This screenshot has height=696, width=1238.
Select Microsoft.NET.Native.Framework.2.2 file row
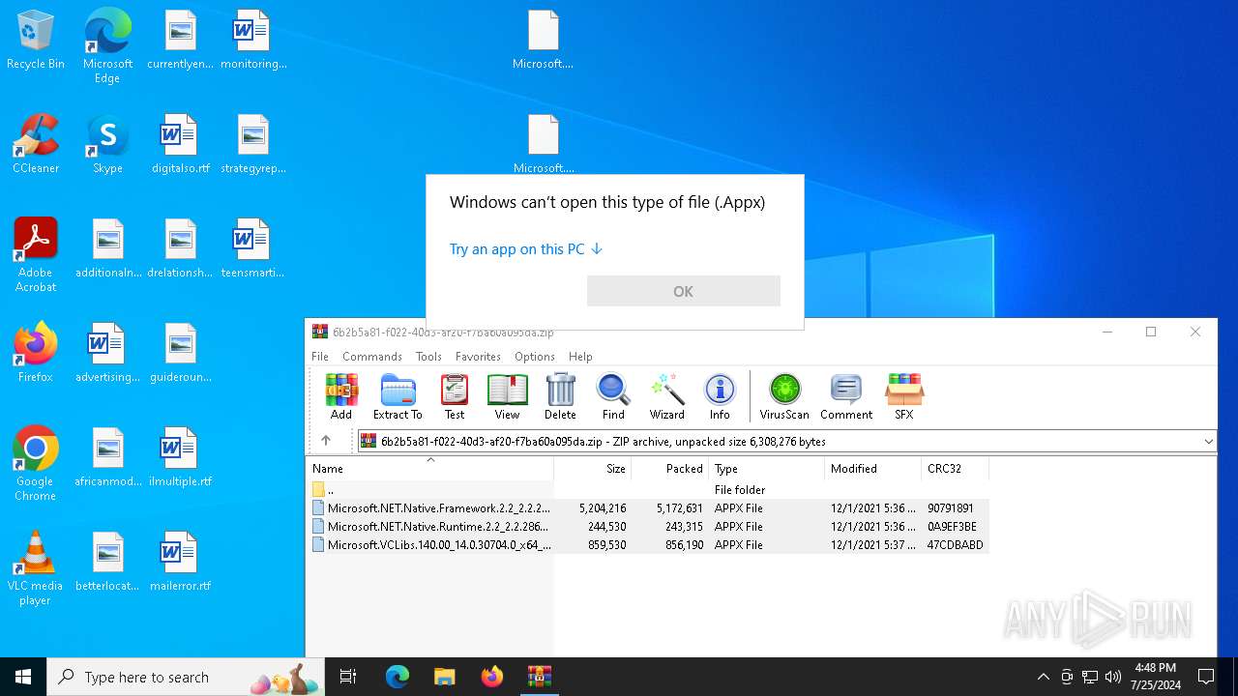click(648, 508)
